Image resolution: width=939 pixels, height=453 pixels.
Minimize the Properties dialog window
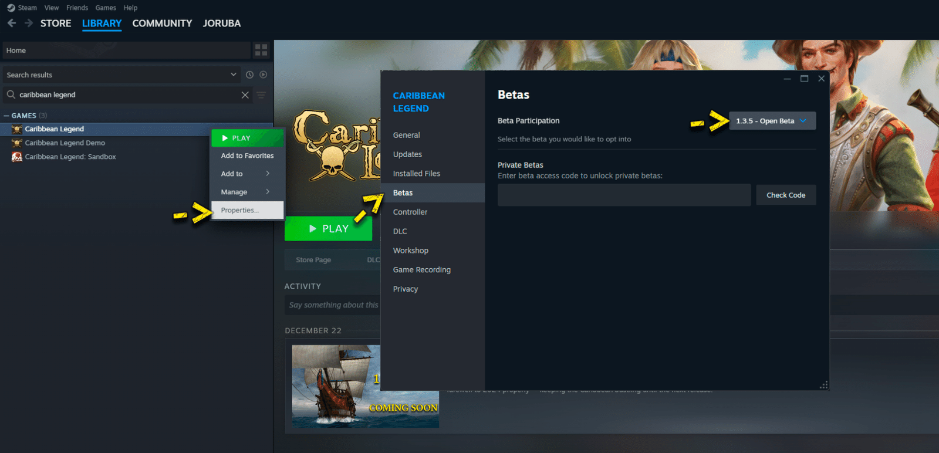(x=787, y=79)
